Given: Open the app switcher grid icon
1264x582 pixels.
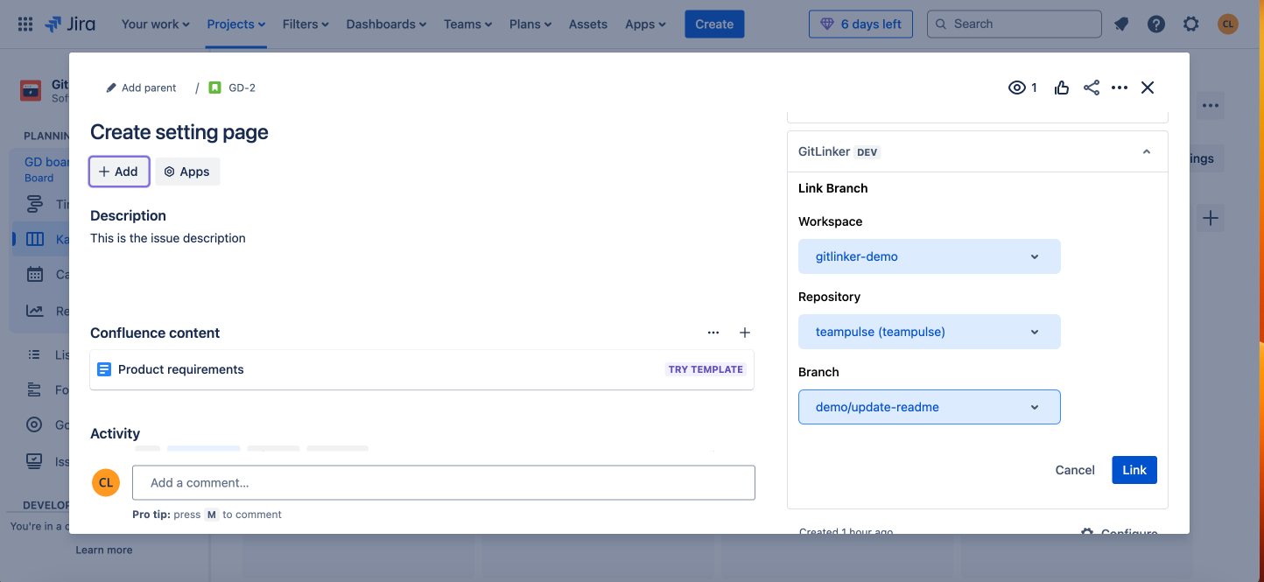Looking at the screenshot, I should 25,24.
